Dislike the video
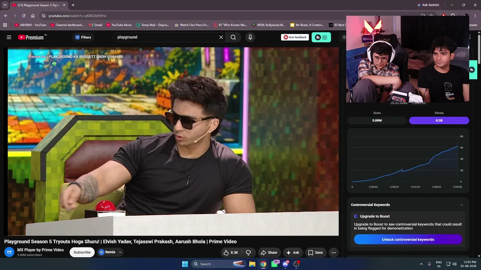This screenshot has width=481, height=270. click(x=248, y=253)
